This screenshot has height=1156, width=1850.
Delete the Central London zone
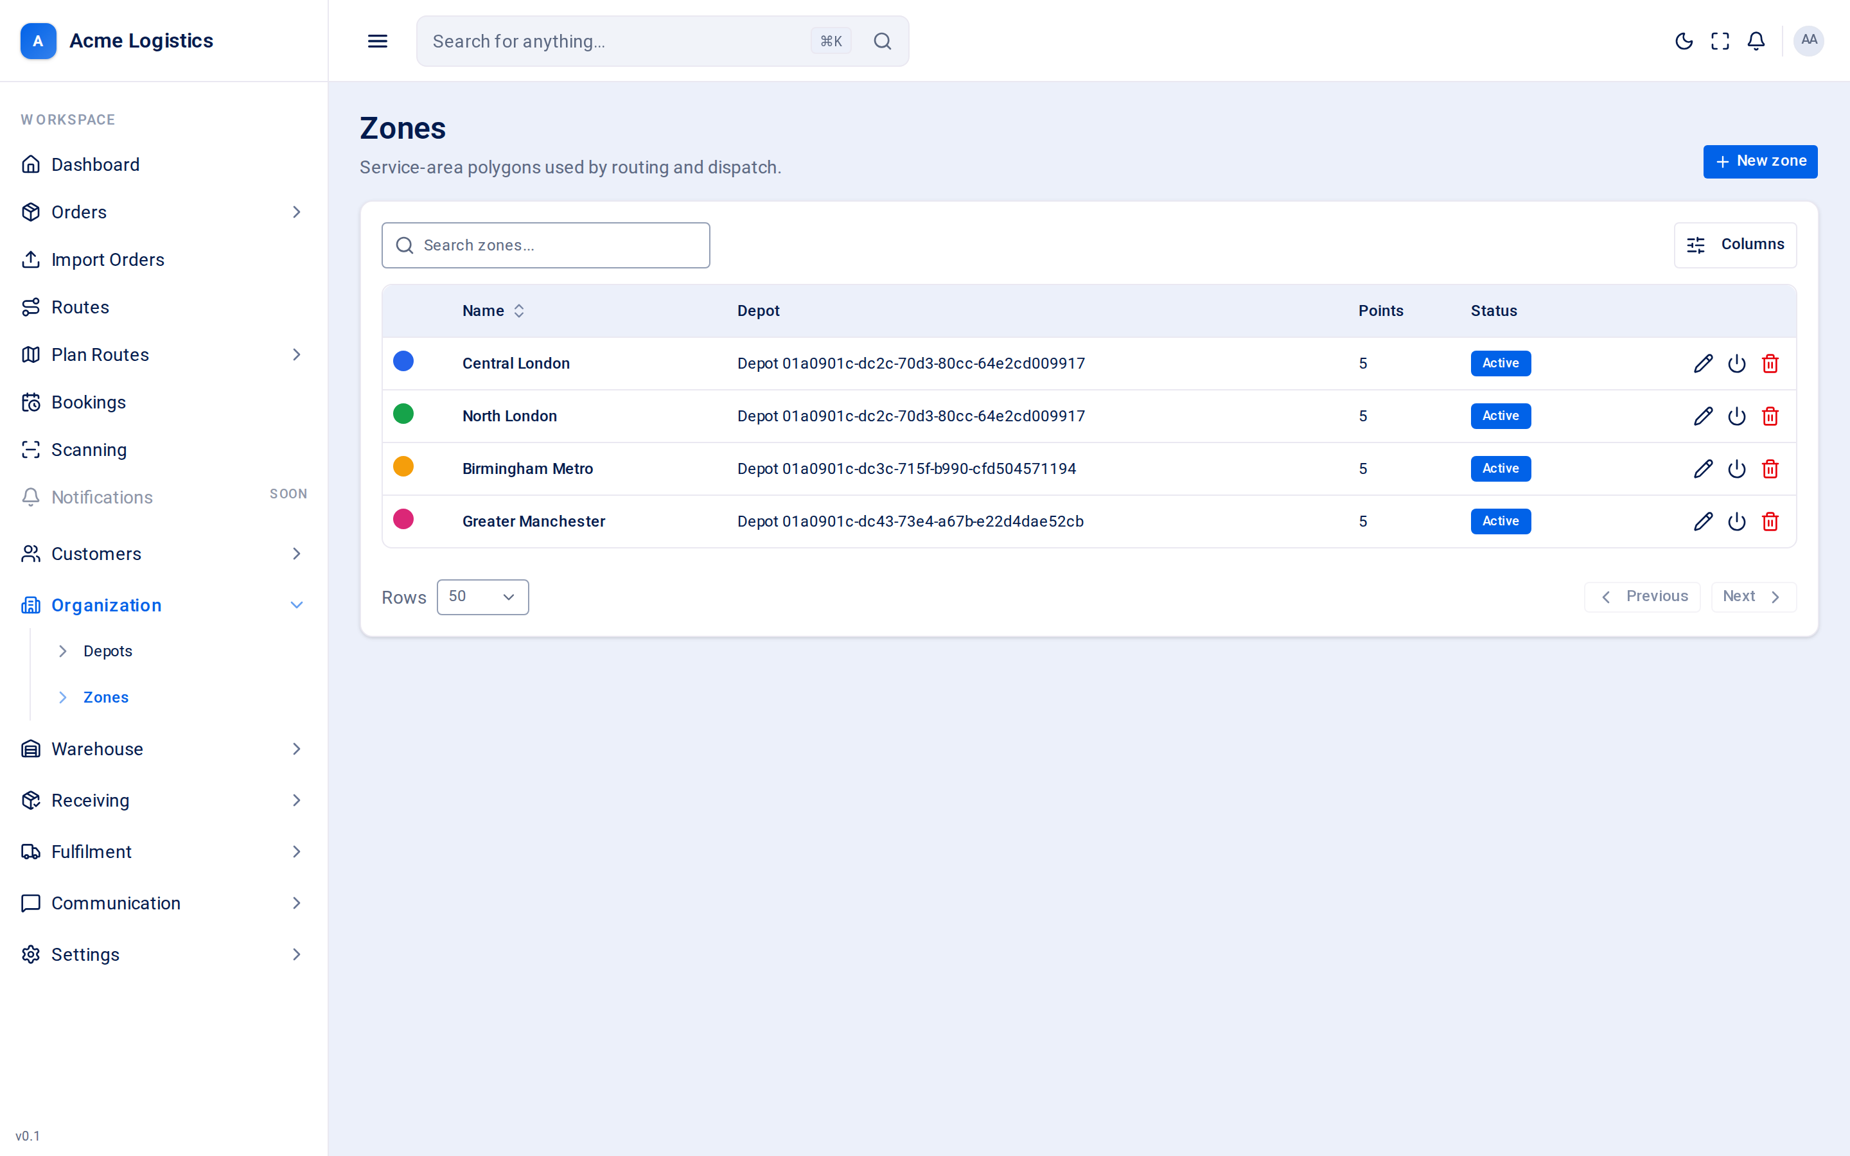coord(1770,363)
